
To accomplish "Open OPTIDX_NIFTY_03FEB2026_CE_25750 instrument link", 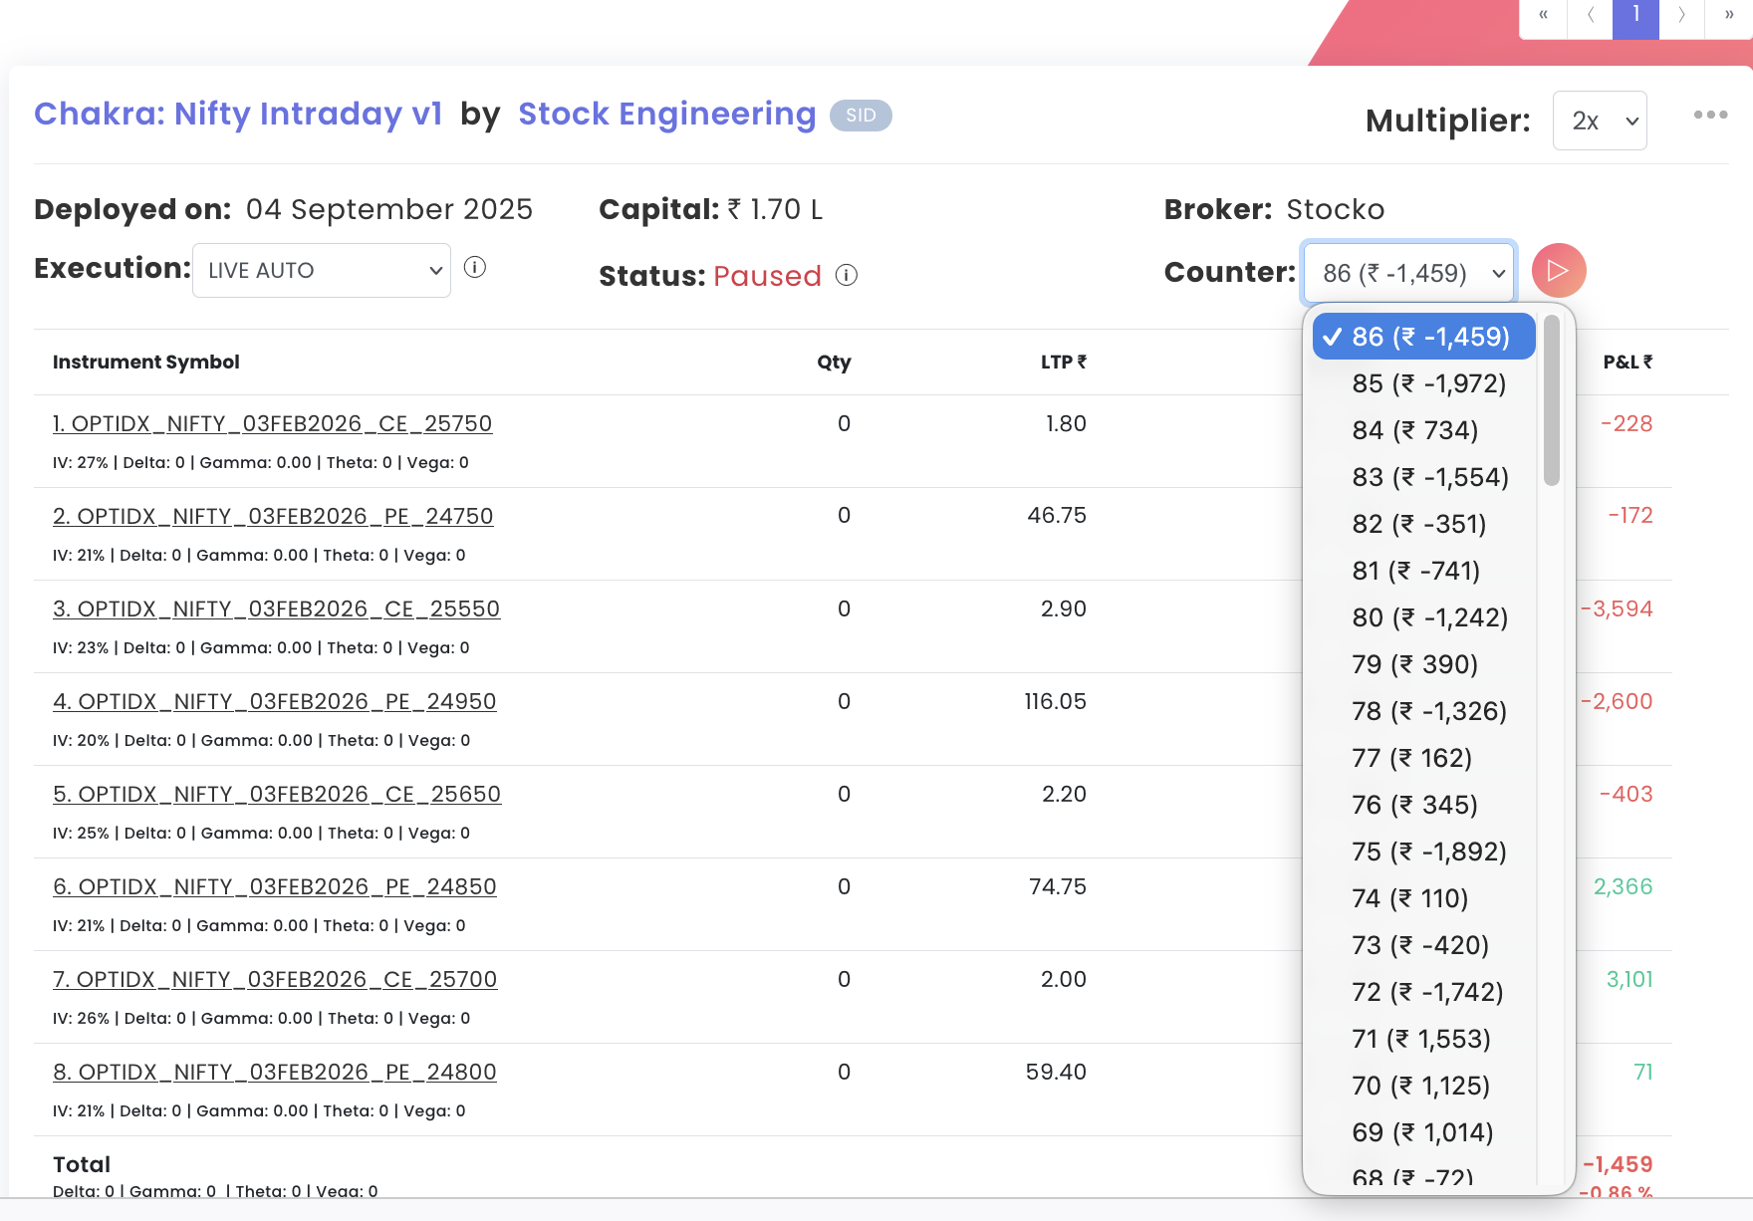I will coord(272,424).
